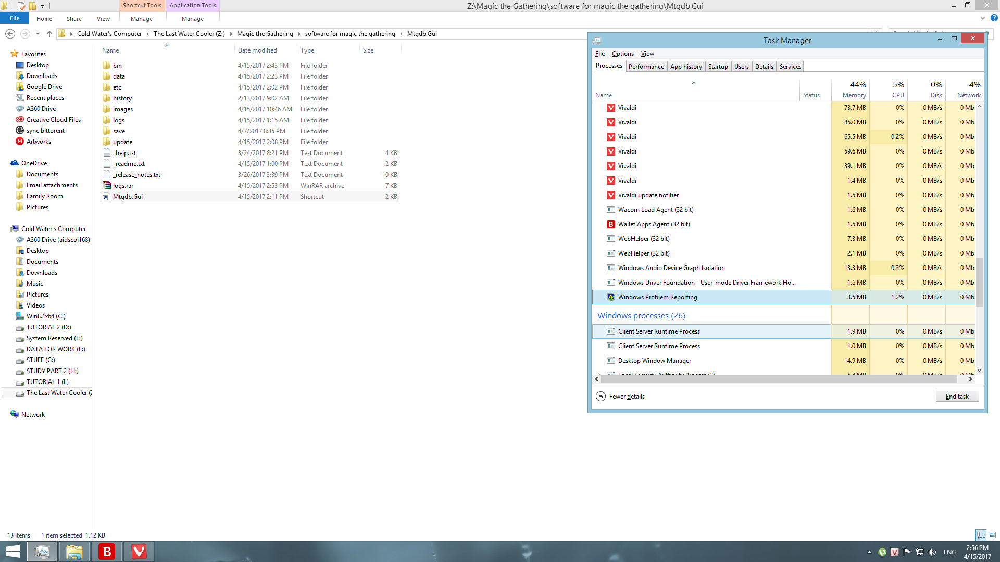Expand the ribbon with the chevron
Viewport: 1000px width, 562px height.
point(983,18)
